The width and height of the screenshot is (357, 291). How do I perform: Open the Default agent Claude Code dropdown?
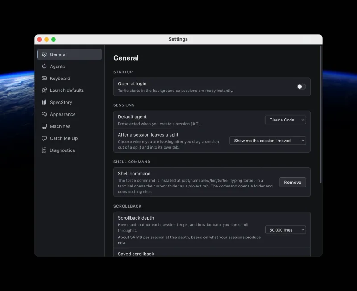pos(285,120)
